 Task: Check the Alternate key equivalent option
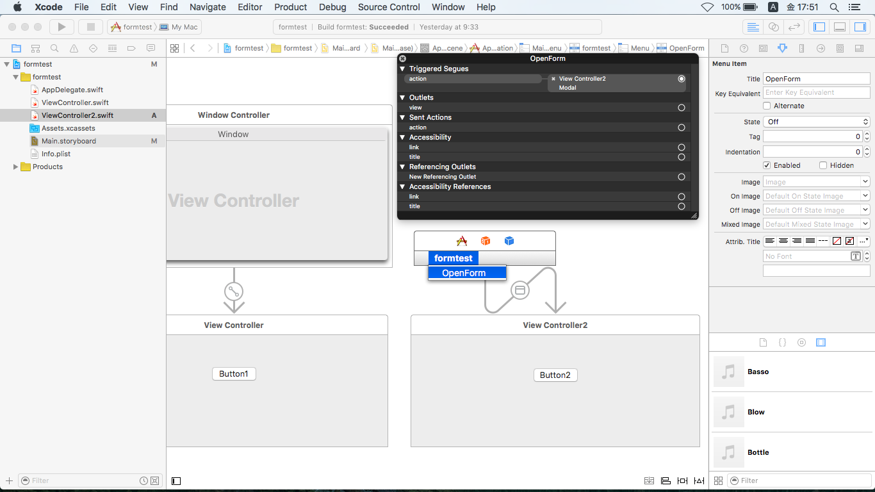click(x=768, y=105)
